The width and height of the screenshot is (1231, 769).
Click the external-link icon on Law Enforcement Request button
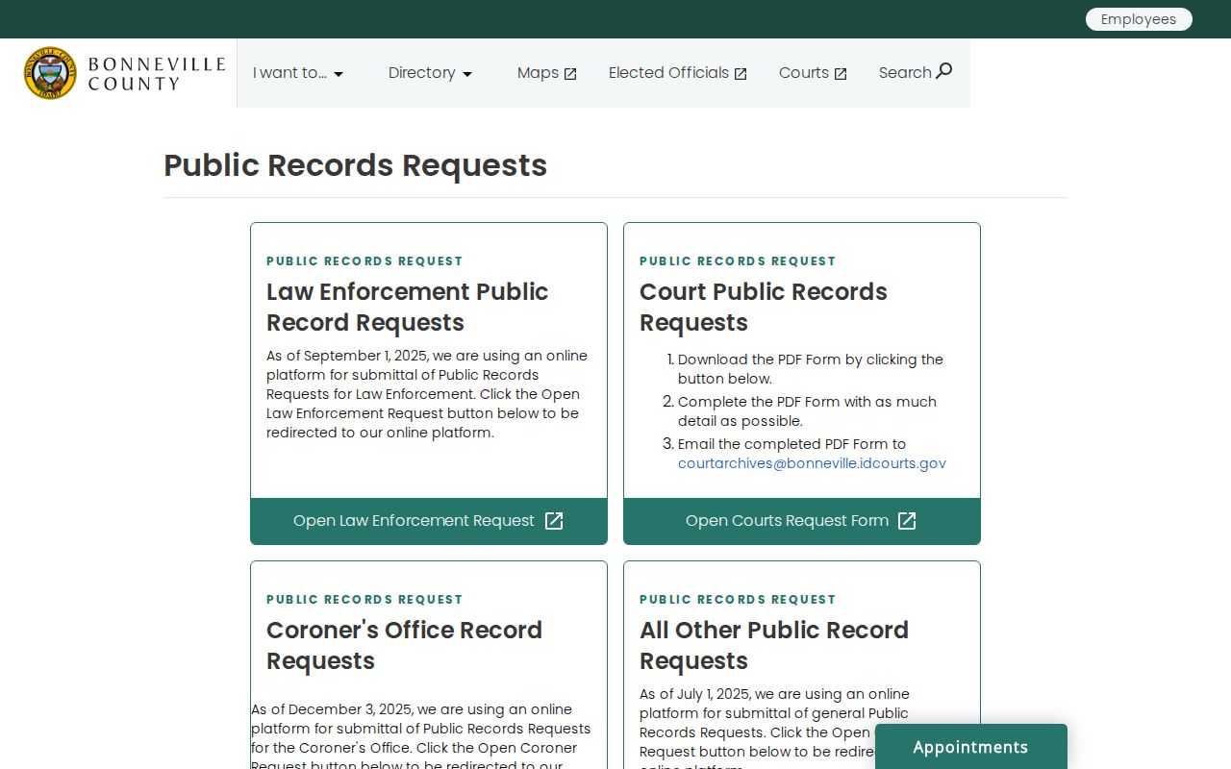554,521
